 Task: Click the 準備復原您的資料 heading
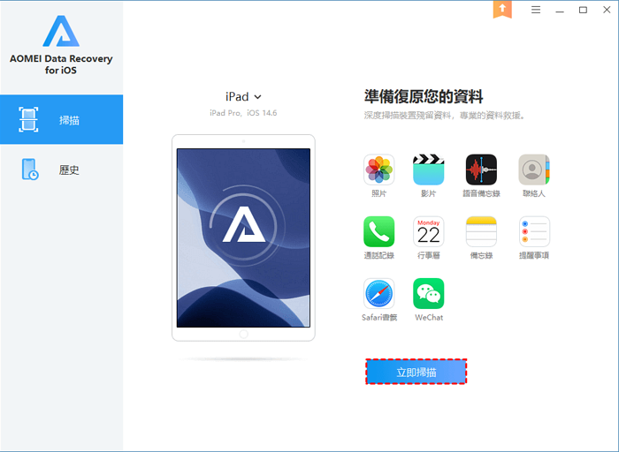(x=424, y=96)
